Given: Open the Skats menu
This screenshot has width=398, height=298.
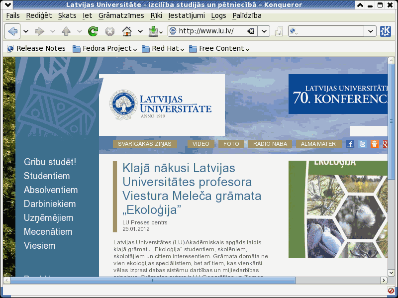Looking at the screenshot, I should coord(67,16).
